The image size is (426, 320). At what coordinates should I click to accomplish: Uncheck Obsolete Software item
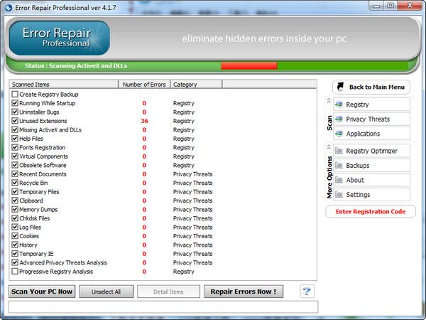[15, 165]
